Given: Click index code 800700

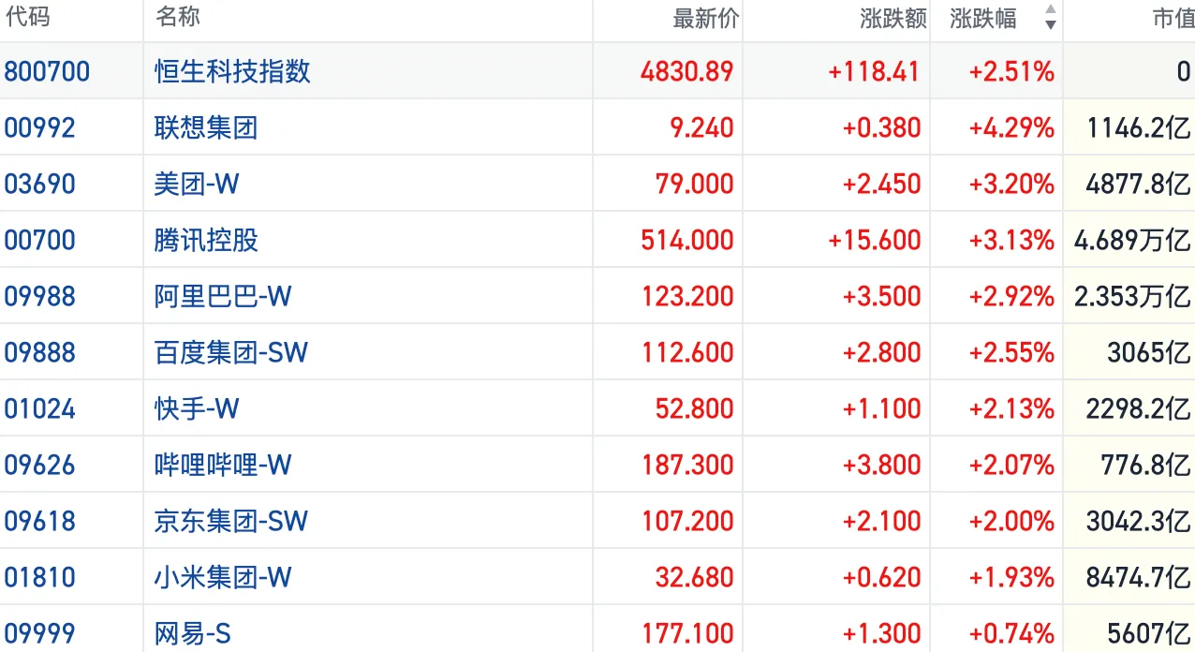Looking at the screenshot, I should [47, 71].
